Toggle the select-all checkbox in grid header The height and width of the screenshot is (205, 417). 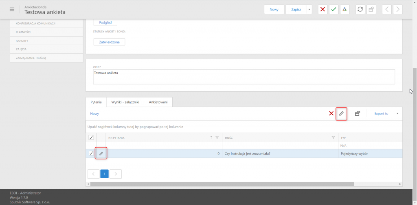coord(91,137)
